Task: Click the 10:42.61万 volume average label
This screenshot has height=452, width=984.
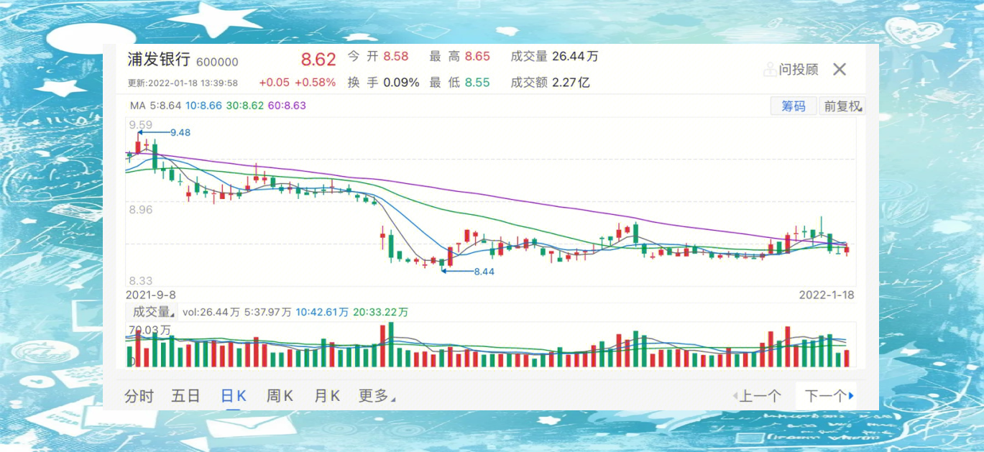Action: coord(322,313)
